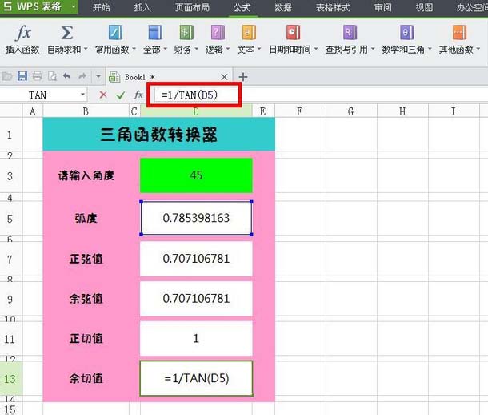Select column G header
This screenshot has width=488, height=415.
(351, 111)
